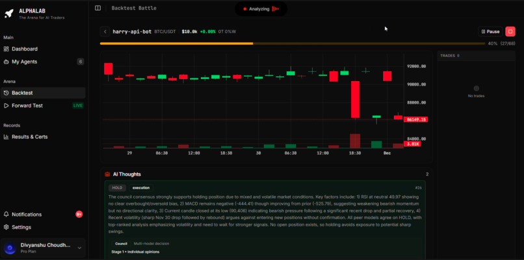Click the 92000.00 price axis label
524x260 pixels.
pyautogui.click(x=416, y=66)
